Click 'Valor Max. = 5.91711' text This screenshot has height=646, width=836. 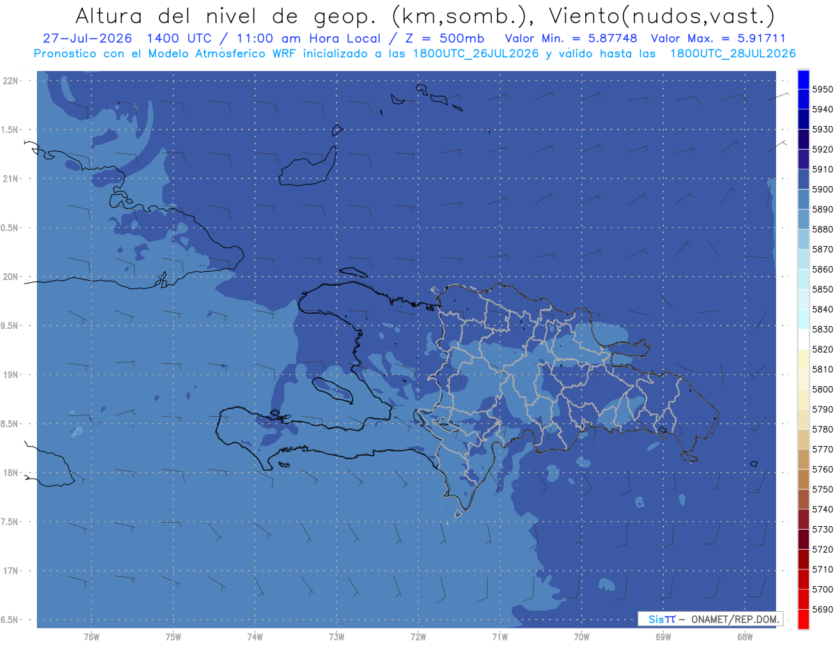pos(718,39)
